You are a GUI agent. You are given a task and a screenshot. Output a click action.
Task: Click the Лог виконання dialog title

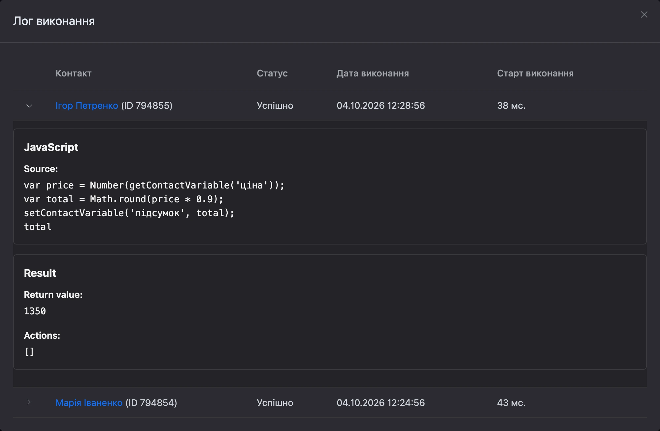point(54,21)
